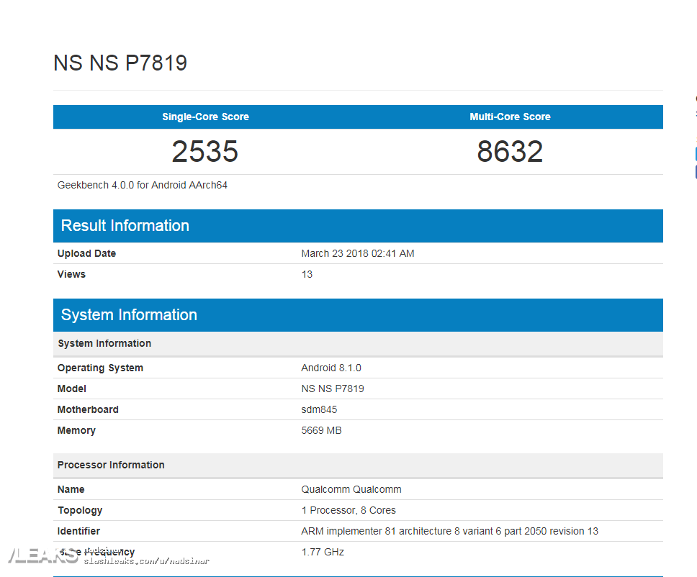Click the sdm845 motherboard value

pos(319,409)
